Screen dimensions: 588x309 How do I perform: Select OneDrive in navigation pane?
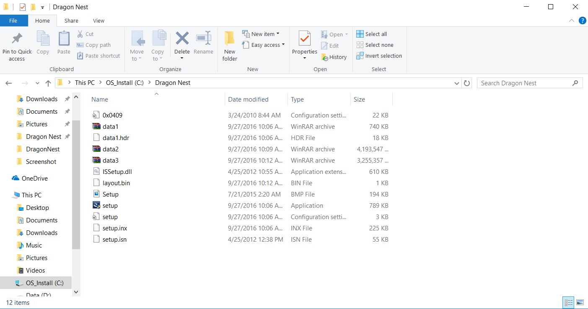[x=29, y=178]
